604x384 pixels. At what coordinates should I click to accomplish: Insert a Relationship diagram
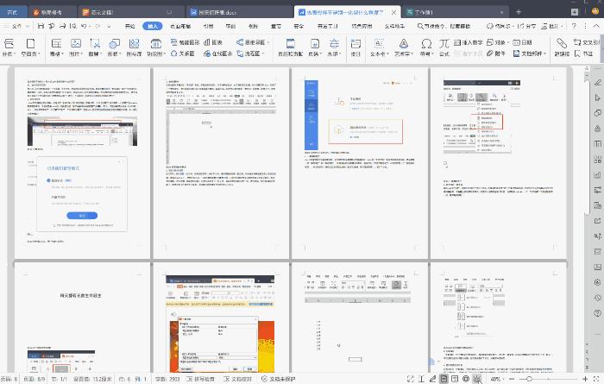tap(183, 54)
